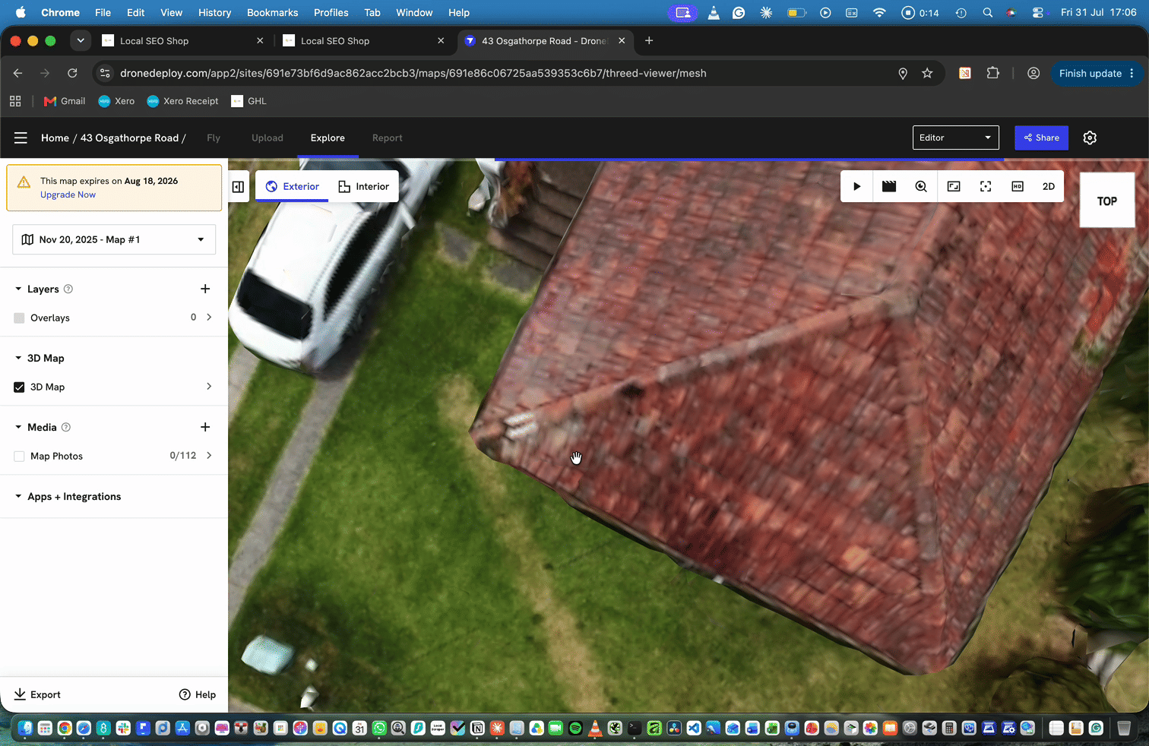Screen dimensions: 1149x746
Task: Open site information icon in address bar
Action: [106, 73]
